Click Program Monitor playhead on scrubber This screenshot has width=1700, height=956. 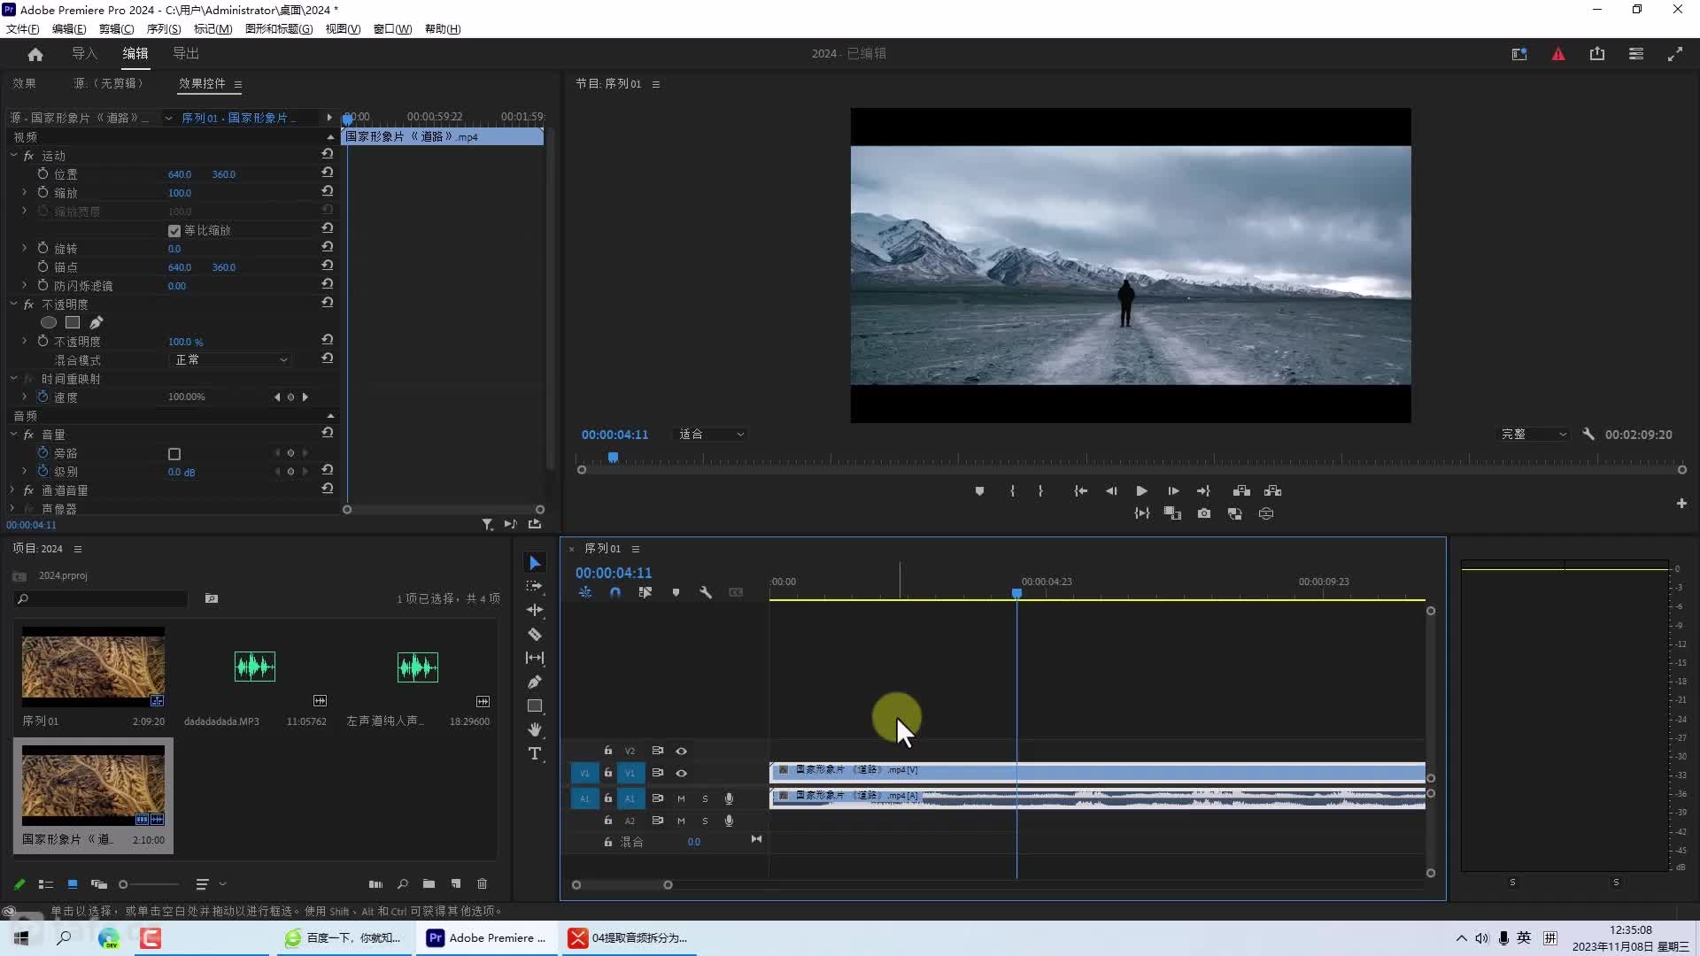(613, 458)
